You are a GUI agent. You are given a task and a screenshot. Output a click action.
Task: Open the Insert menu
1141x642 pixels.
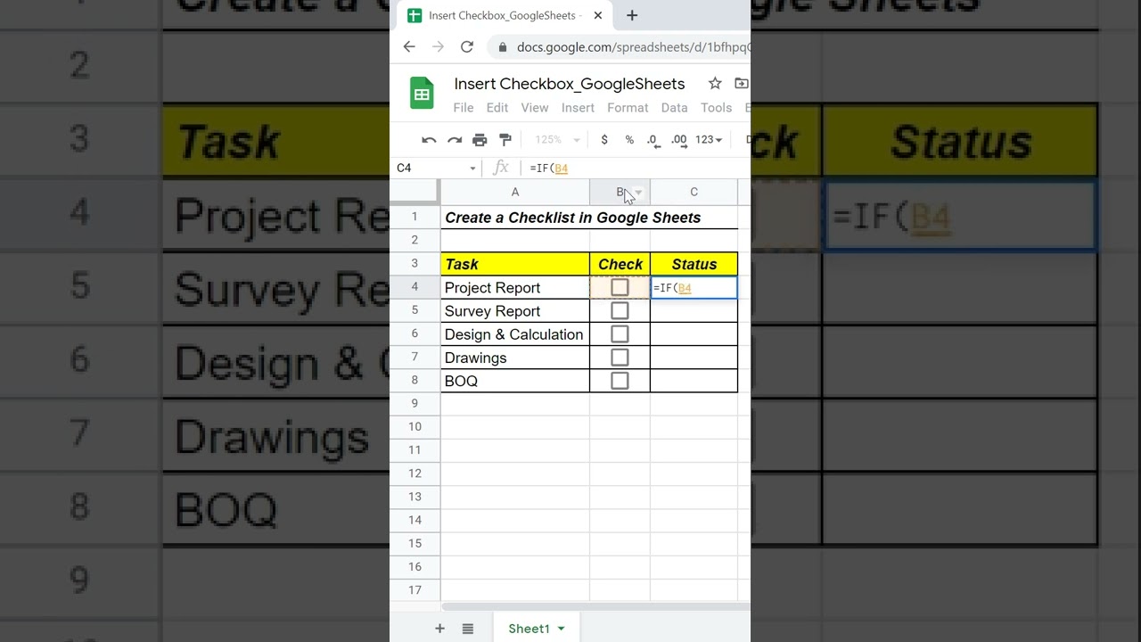(x=578, y=108)
